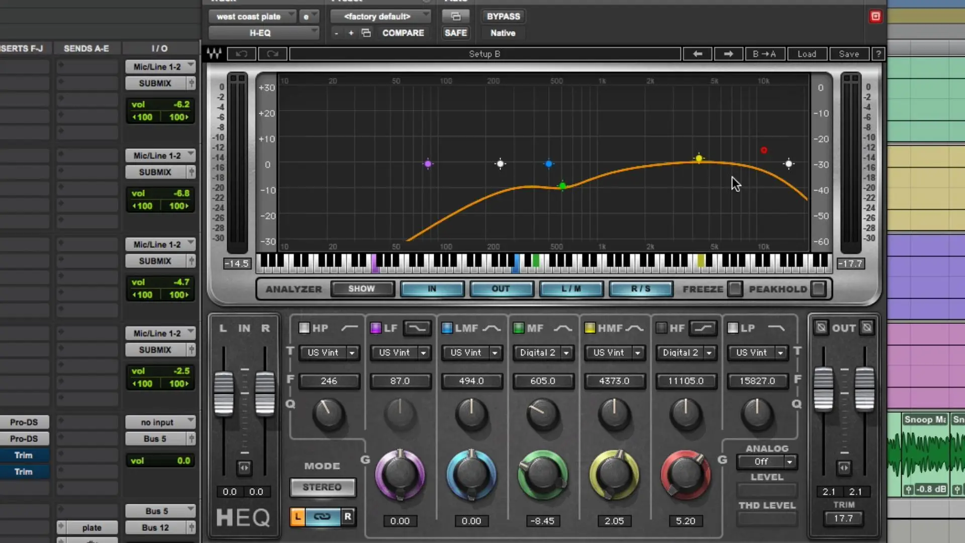
Task: Select the red HF node on graph
Action: [x=764, y=150]
